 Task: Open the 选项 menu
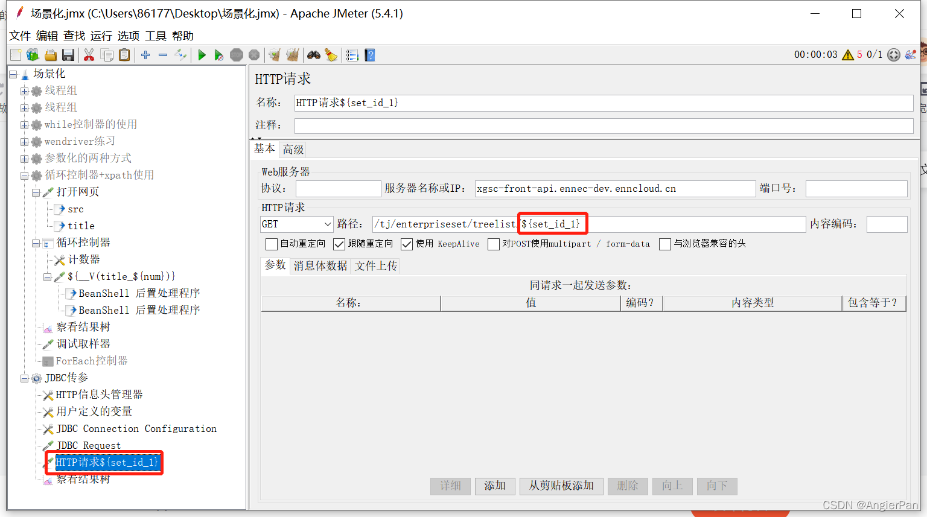[128, 36]
